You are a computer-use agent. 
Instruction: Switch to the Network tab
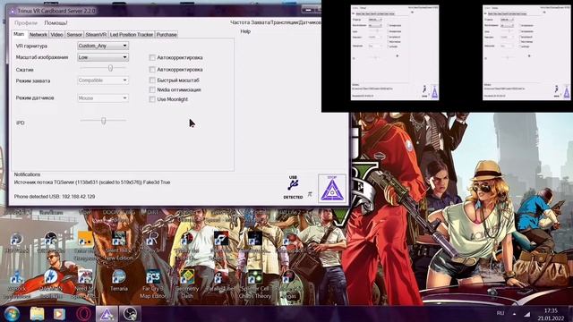38,35
